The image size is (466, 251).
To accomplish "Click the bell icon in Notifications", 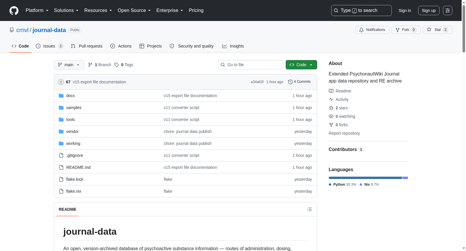I will tap(361, 30).
